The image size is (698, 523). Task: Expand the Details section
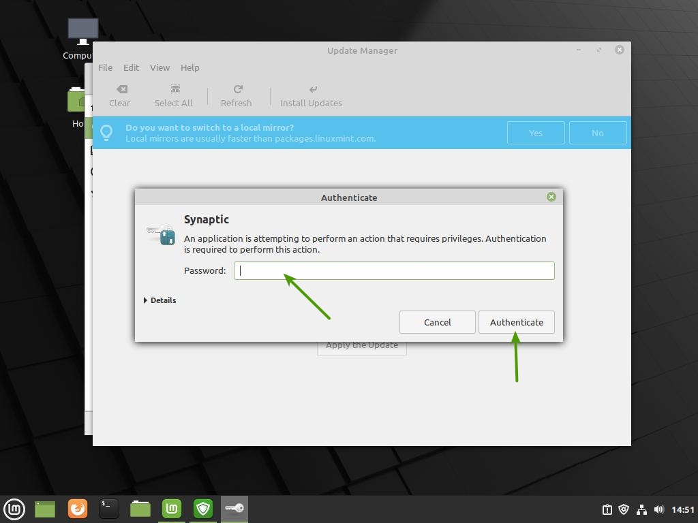160,300
